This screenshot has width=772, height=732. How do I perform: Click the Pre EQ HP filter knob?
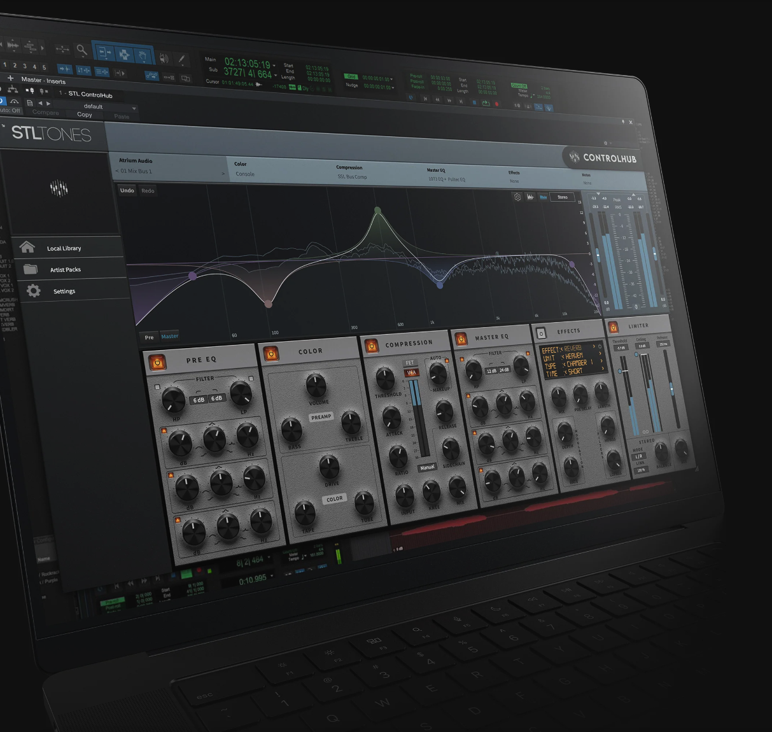173,400
